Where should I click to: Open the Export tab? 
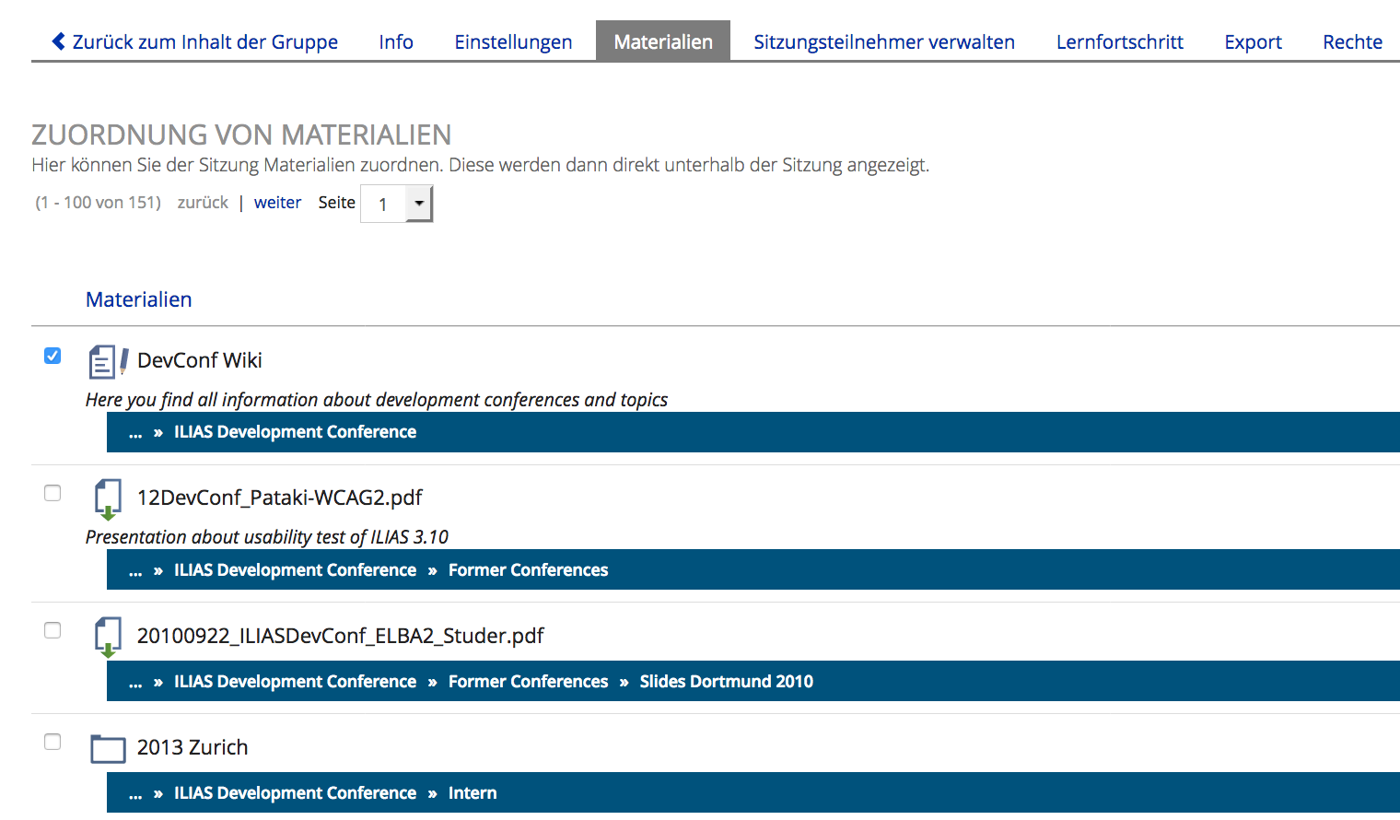click(x=1253, y=42)
